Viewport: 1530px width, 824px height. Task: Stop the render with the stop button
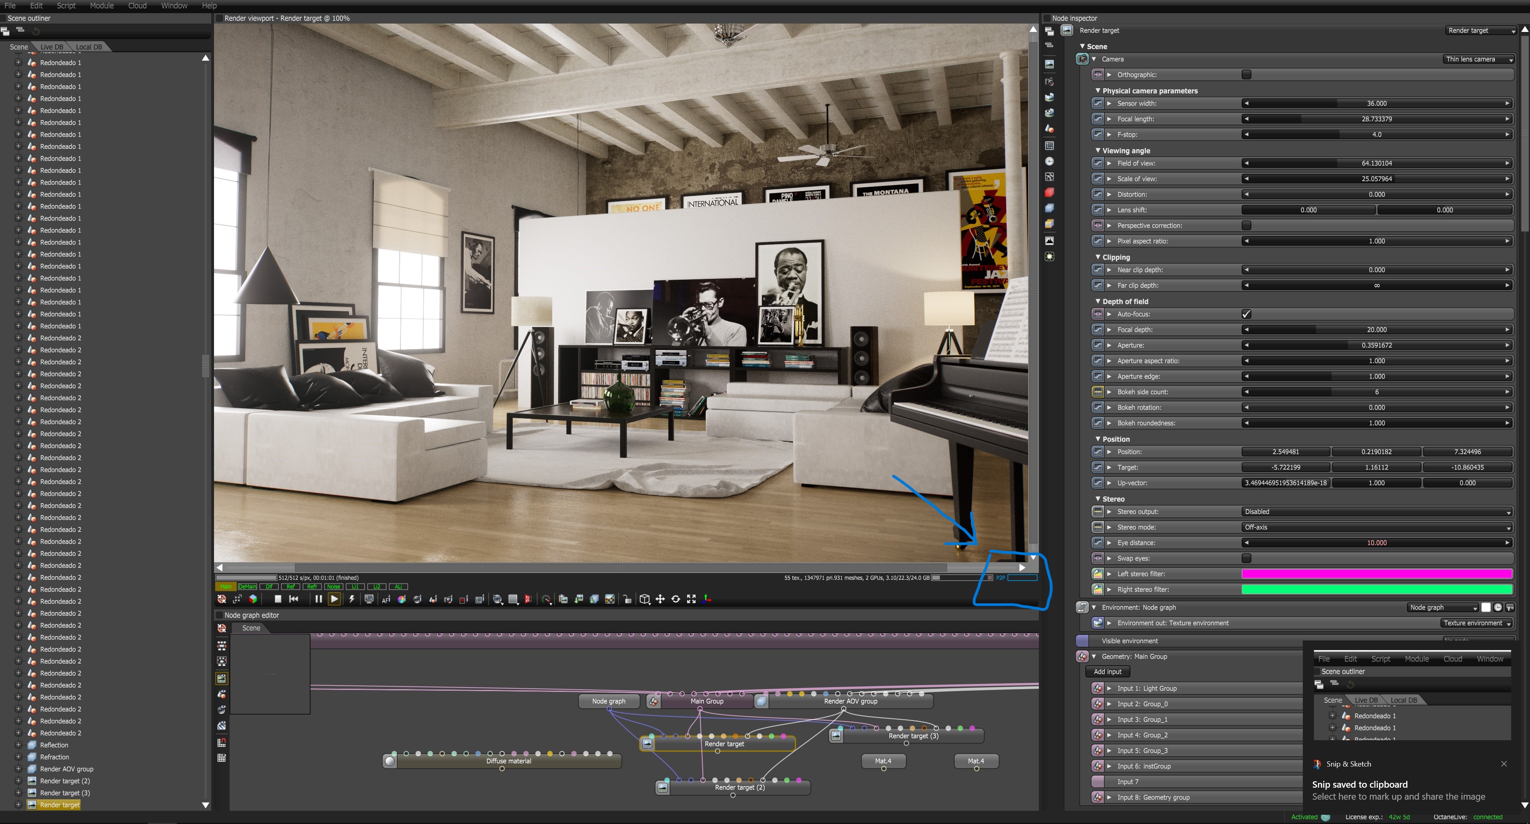(x=277, y=599)
